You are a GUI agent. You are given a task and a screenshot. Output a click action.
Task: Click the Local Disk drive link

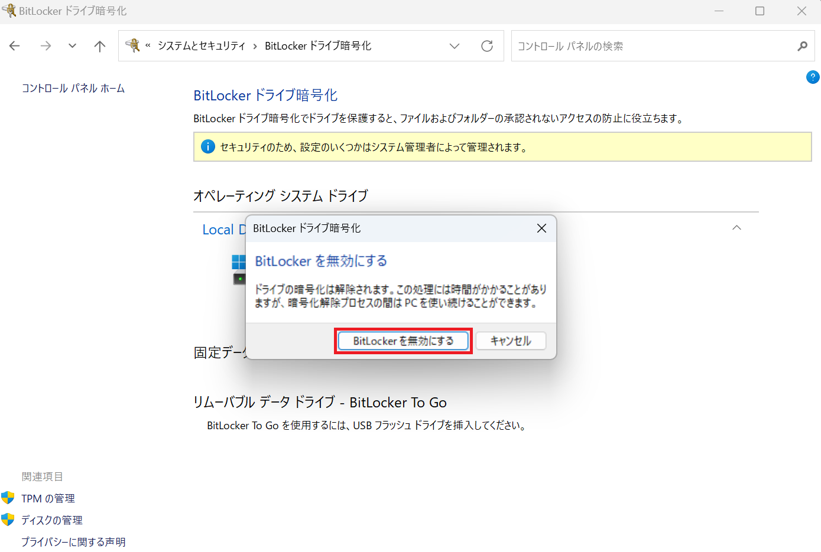pos(224,230)
